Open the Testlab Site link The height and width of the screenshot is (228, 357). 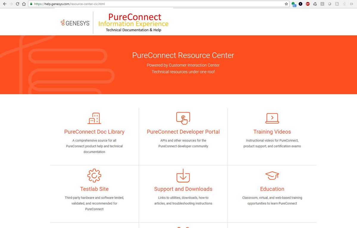tap(94, 189)
